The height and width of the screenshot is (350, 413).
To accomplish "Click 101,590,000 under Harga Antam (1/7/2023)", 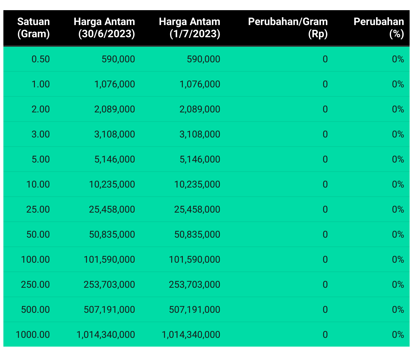I will [195, 260].
